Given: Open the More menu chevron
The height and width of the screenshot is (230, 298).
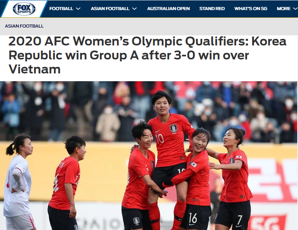Looking at the screenshot, I should (295, 9).
